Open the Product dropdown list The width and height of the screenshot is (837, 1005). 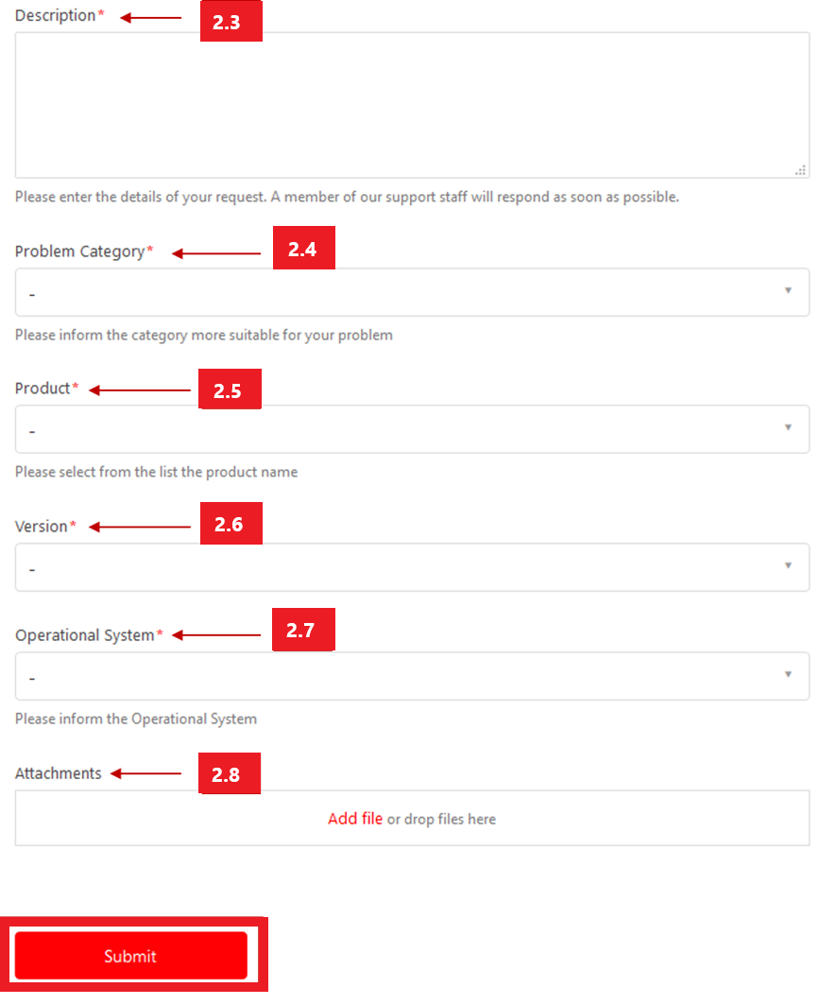(413, 429)
